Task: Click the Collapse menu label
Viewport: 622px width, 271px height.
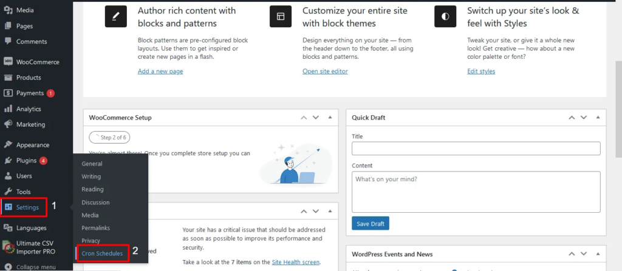Action: click(x=36, y=267)
